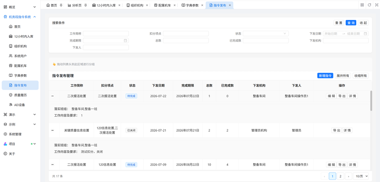Click the 收起 button
380x182 pixels.
point(363,23)
